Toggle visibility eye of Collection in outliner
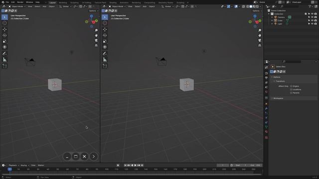The width and height of the screenshot is (319, 179). click(312, 14)
